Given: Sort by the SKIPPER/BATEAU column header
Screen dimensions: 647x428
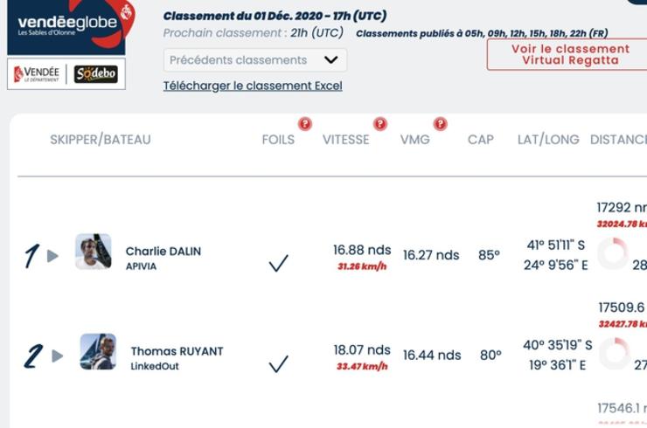Looking at the screenshot, I should (x=101, y=140).
